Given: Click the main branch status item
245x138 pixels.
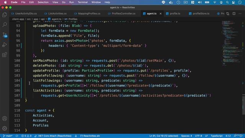Looking at the screenshot, I should tap(8, 136).
